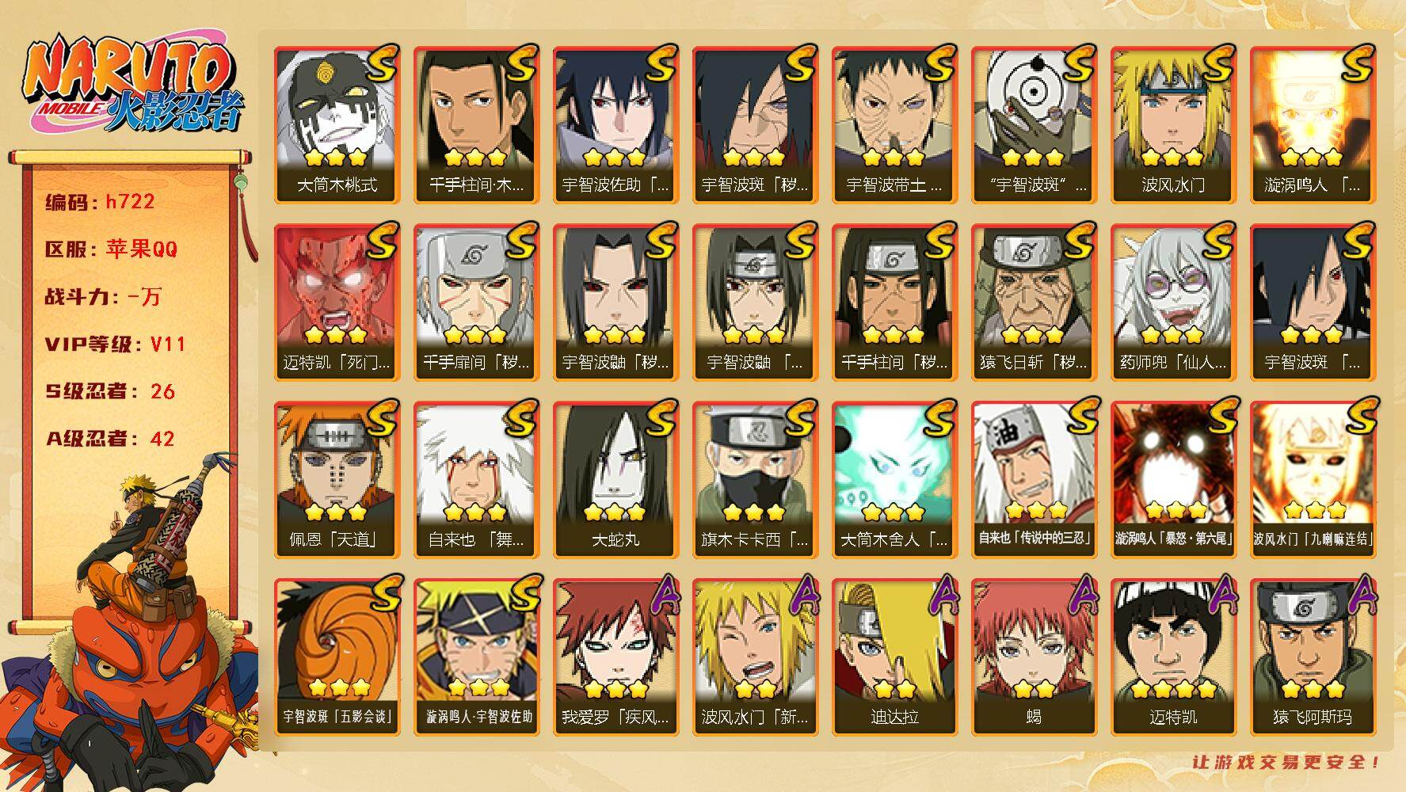Open the 蝎 character card
This screenshot has height=792, width=1406.
coord(1034,657)
